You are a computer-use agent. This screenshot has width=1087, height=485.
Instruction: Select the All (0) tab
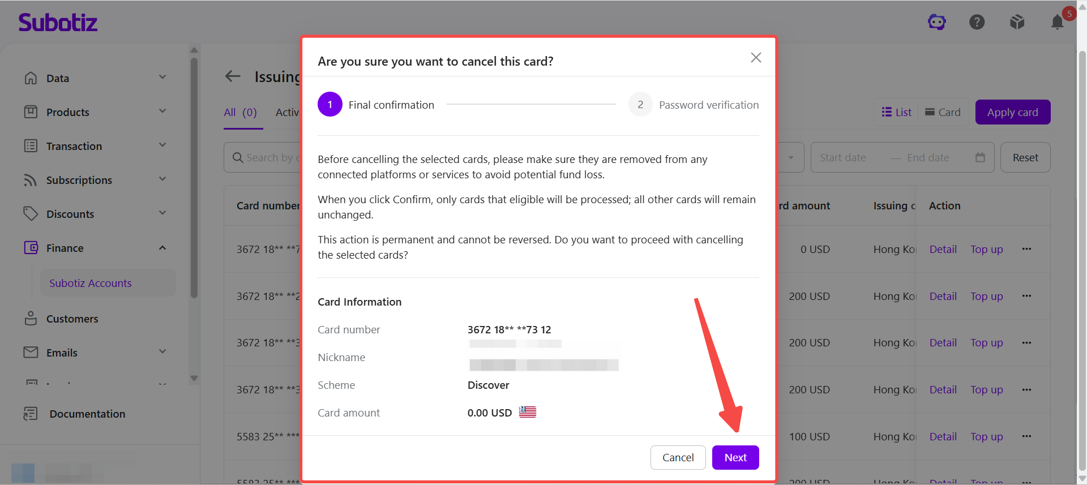click(x=241, y=113)
